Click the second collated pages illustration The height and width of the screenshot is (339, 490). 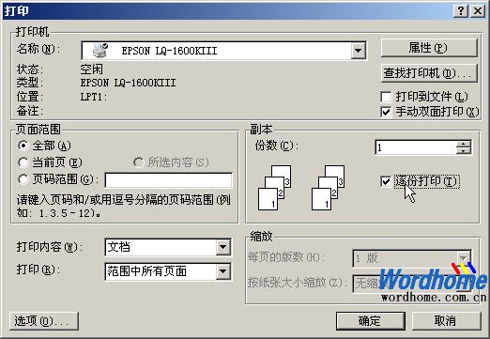pos(328,188)
